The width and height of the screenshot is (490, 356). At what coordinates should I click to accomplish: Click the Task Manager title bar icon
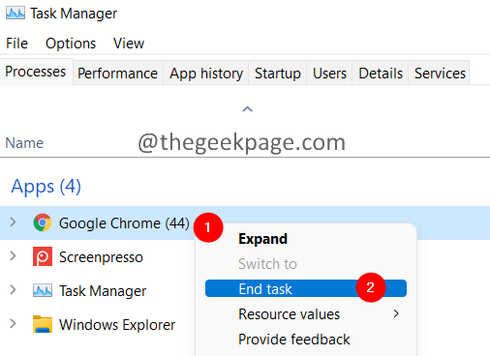coord(15,14)
